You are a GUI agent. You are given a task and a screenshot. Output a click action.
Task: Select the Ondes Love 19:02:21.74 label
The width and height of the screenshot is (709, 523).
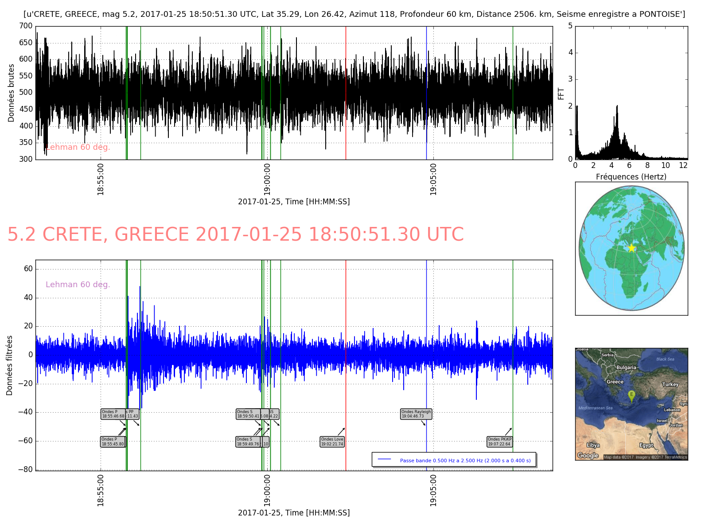click(332, 442)
